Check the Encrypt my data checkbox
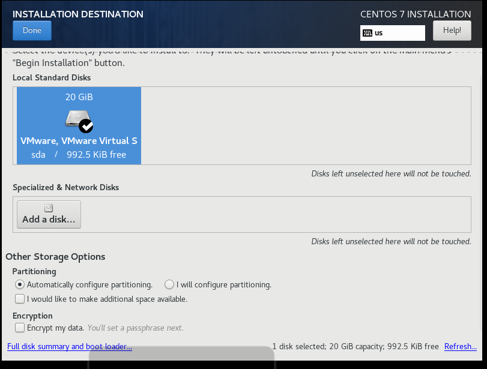The height and width of the screenshot is (369, 487). (20, 328)
